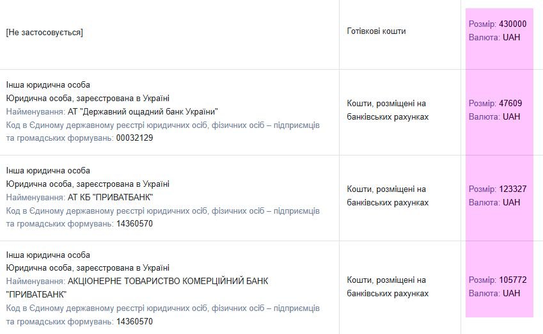
Task: Click "Юридична особа, зареєстрована в Україні" in the last row
Action: 88,268
